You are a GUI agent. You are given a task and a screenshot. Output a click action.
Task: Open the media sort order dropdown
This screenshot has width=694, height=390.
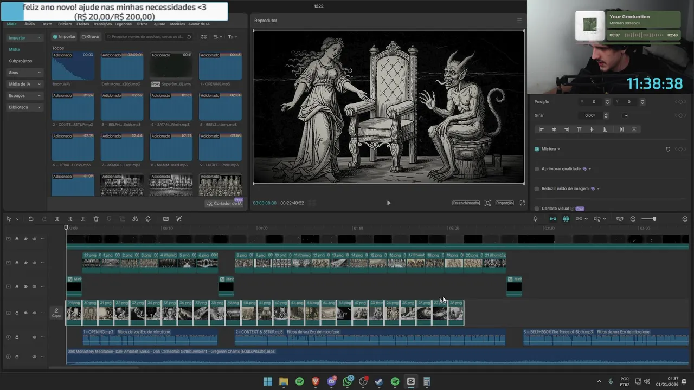(217, 37)
